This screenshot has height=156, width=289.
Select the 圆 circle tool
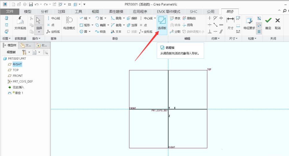coord(84,32)
